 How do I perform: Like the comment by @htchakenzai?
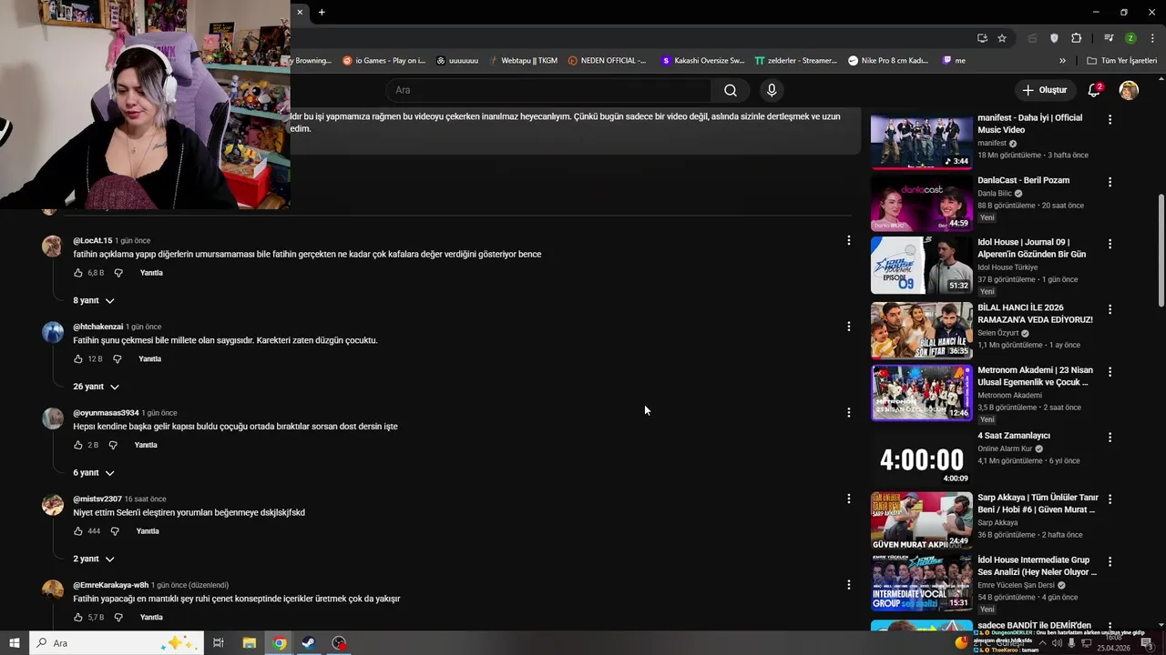point(78,359)
